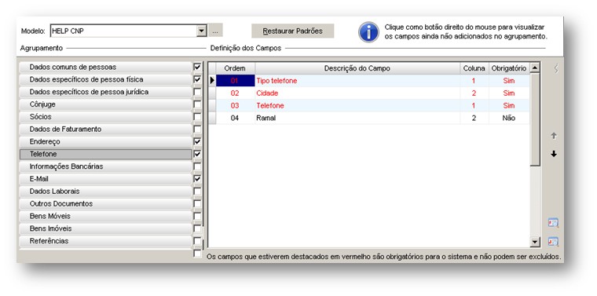Click the field grid scroll down arrow
The image size is (597, 296).
pyautogui.click(x=535, y=242)
